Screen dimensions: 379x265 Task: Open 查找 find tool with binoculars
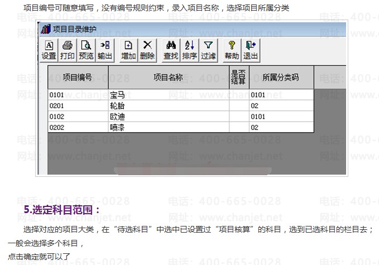(171, 50)
